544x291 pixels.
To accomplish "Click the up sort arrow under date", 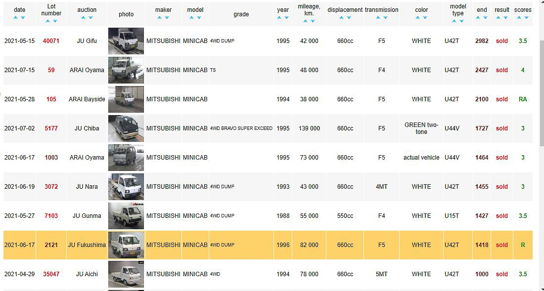I will click(16, 18).
